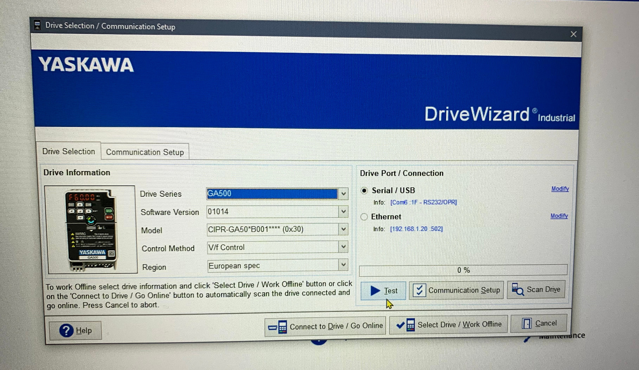
Task: Select the Ethernet radio button
Action: pos(364,217)
